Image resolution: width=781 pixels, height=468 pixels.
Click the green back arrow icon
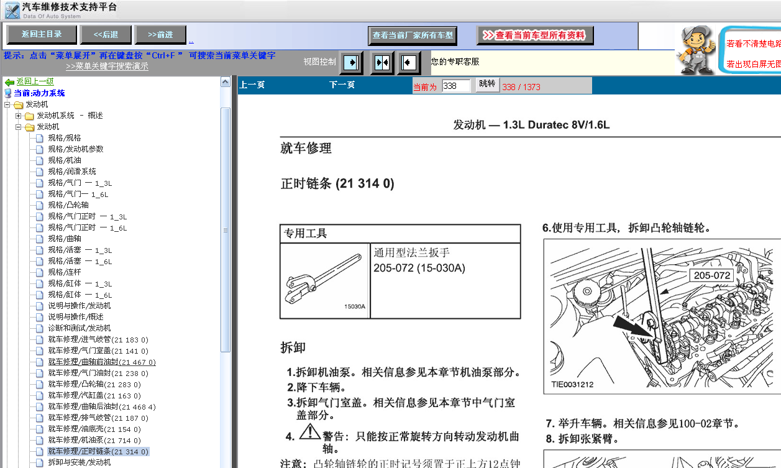pyautogui.click(x=9, y=81)
